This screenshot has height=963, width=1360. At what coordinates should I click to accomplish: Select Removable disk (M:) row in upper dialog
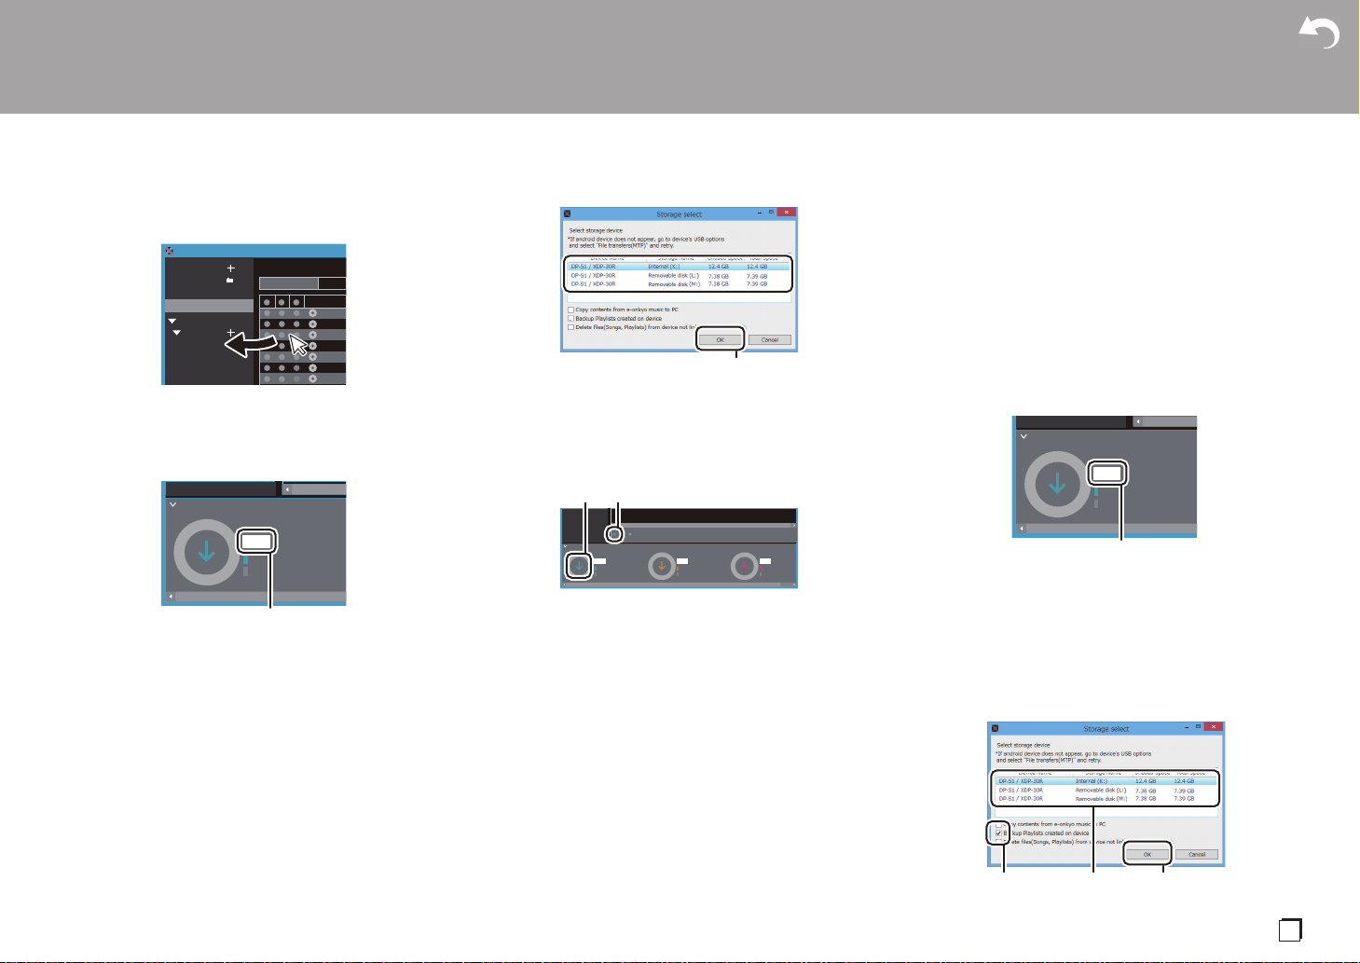coord(679,284)
